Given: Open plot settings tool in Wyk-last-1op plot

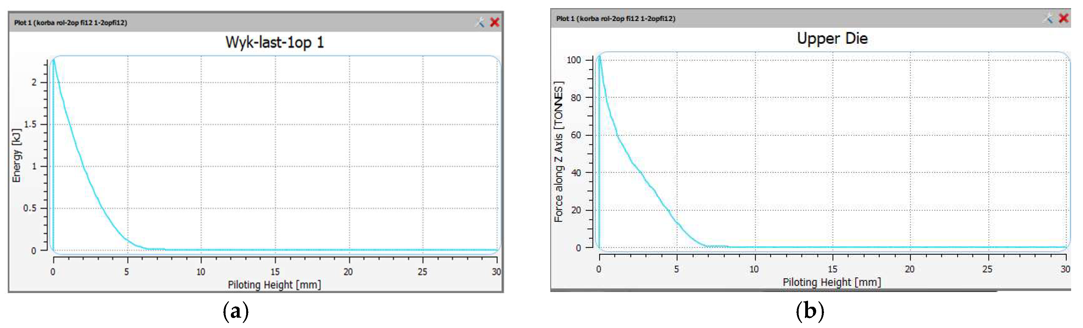Looking at the screenshot, I should pyautogui.click(x=480, y=22).
